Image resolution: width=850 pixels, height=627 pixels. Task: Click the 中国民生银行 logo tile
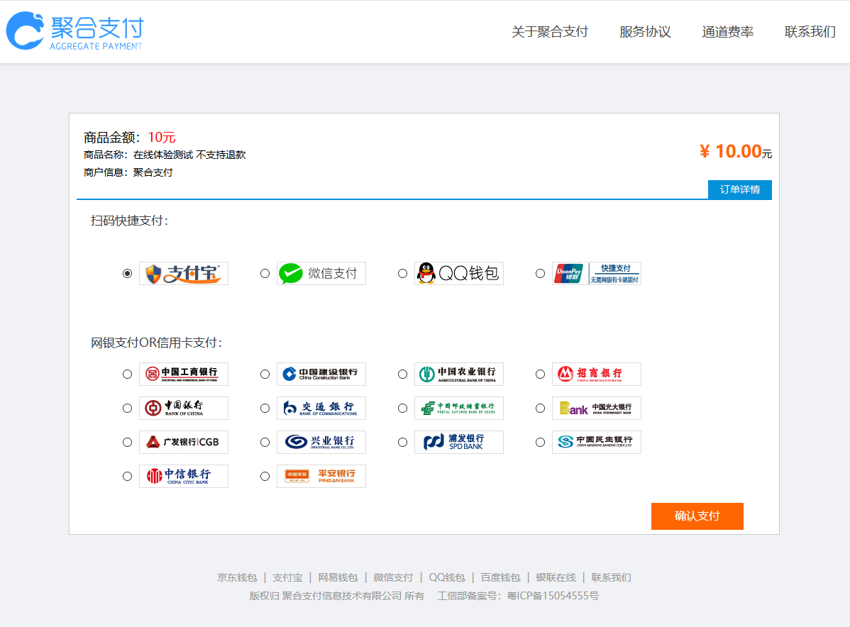point(597,442)
